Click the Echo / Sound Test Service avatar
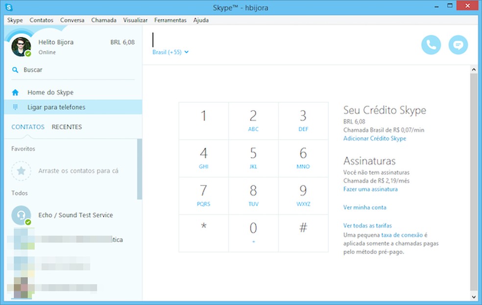This screenshot has height=305, width=482. [21, 215]
